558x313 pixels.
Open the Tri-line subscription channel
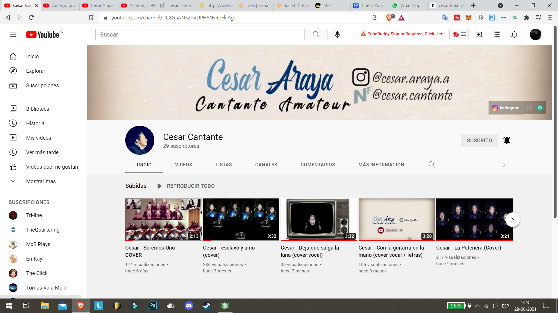tap(41, 215)
